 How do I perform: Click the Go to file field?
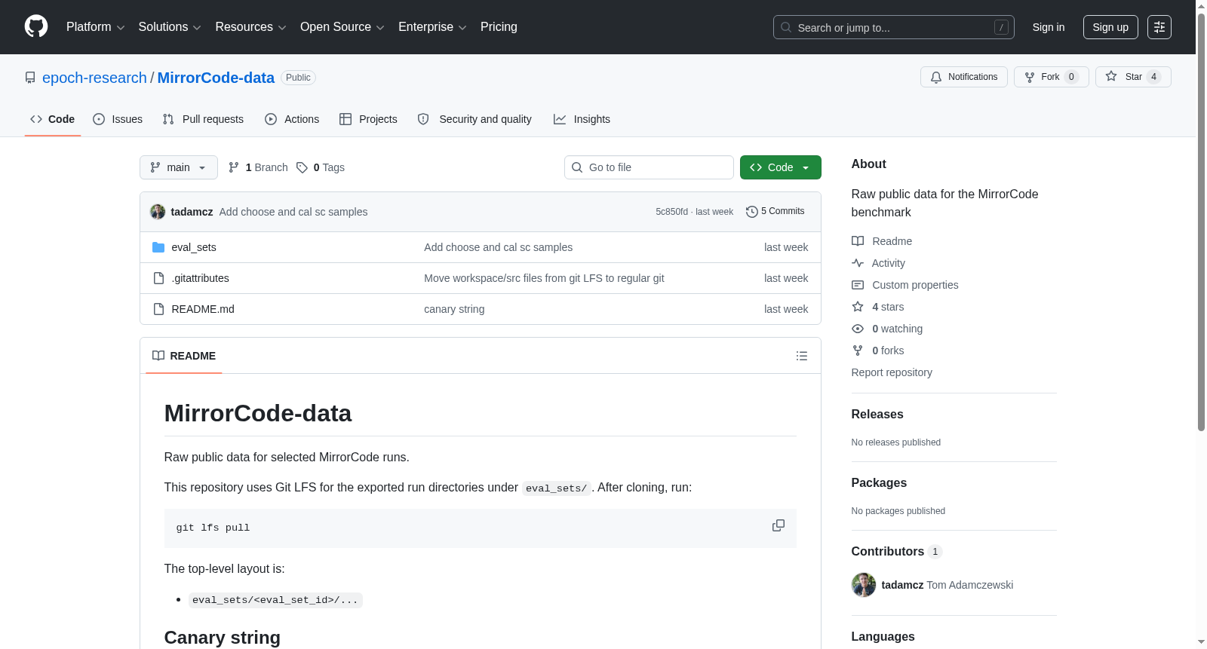point(649,167)
